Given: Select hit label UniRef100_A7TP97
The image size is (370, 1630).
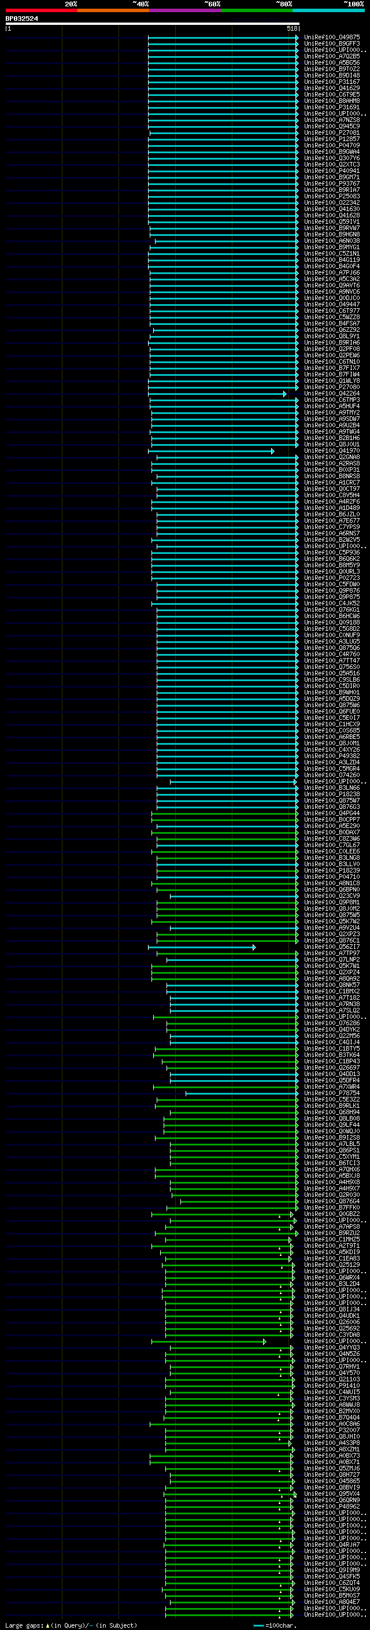Looking at the screenshot, I should (x=332, y=953).
